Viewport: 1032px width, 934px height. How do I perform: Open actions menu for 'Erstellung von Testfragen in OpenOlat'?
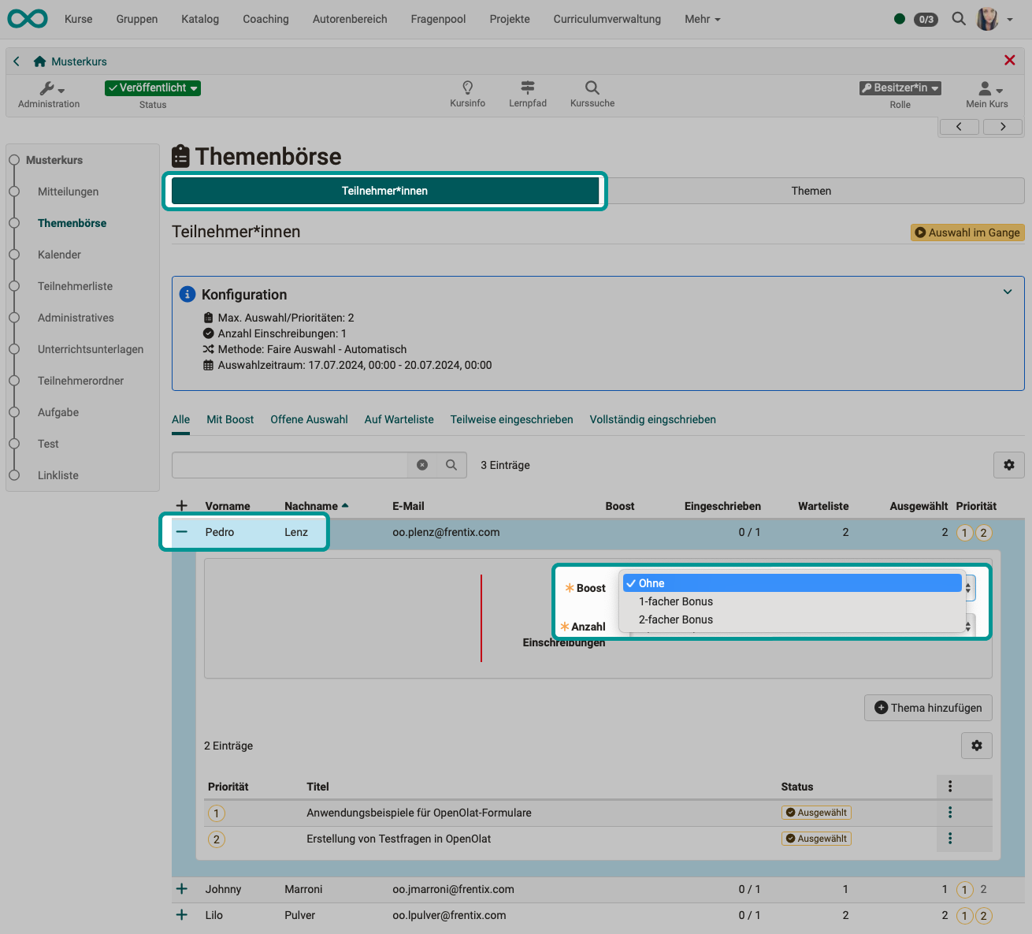[x=950, y=839]
